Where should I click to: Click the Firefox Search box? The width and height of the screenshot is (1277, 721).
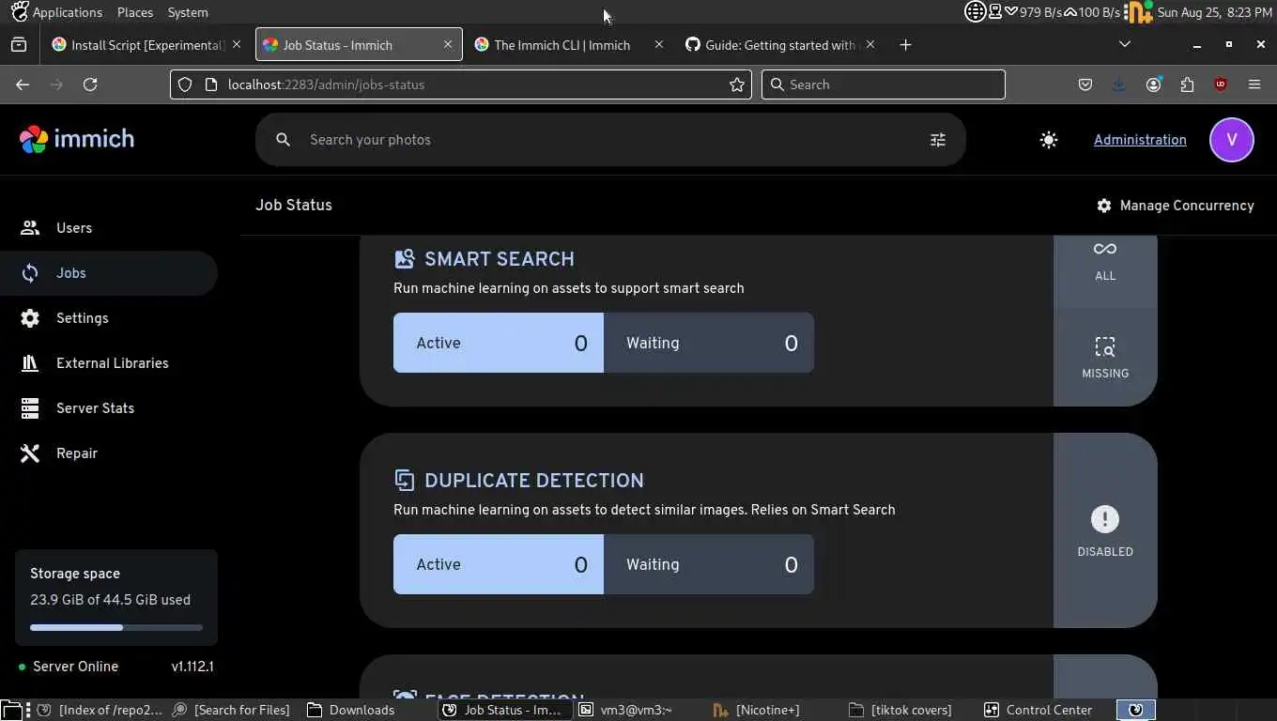[x=883, y=84]
